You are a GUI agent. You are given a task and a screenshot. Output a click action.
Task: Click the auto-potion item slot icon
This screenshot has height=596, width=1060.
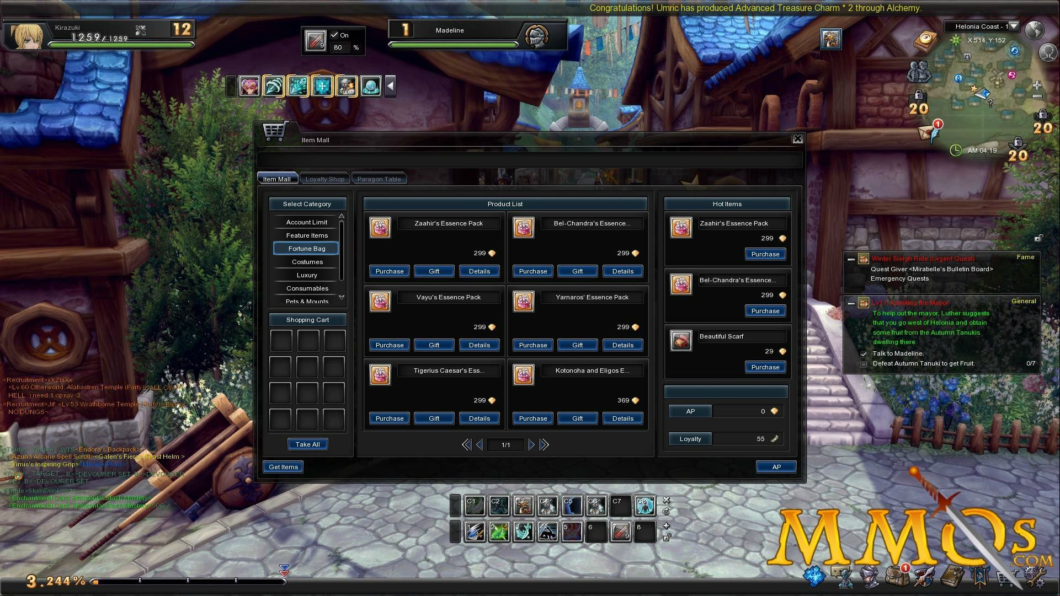315,40
